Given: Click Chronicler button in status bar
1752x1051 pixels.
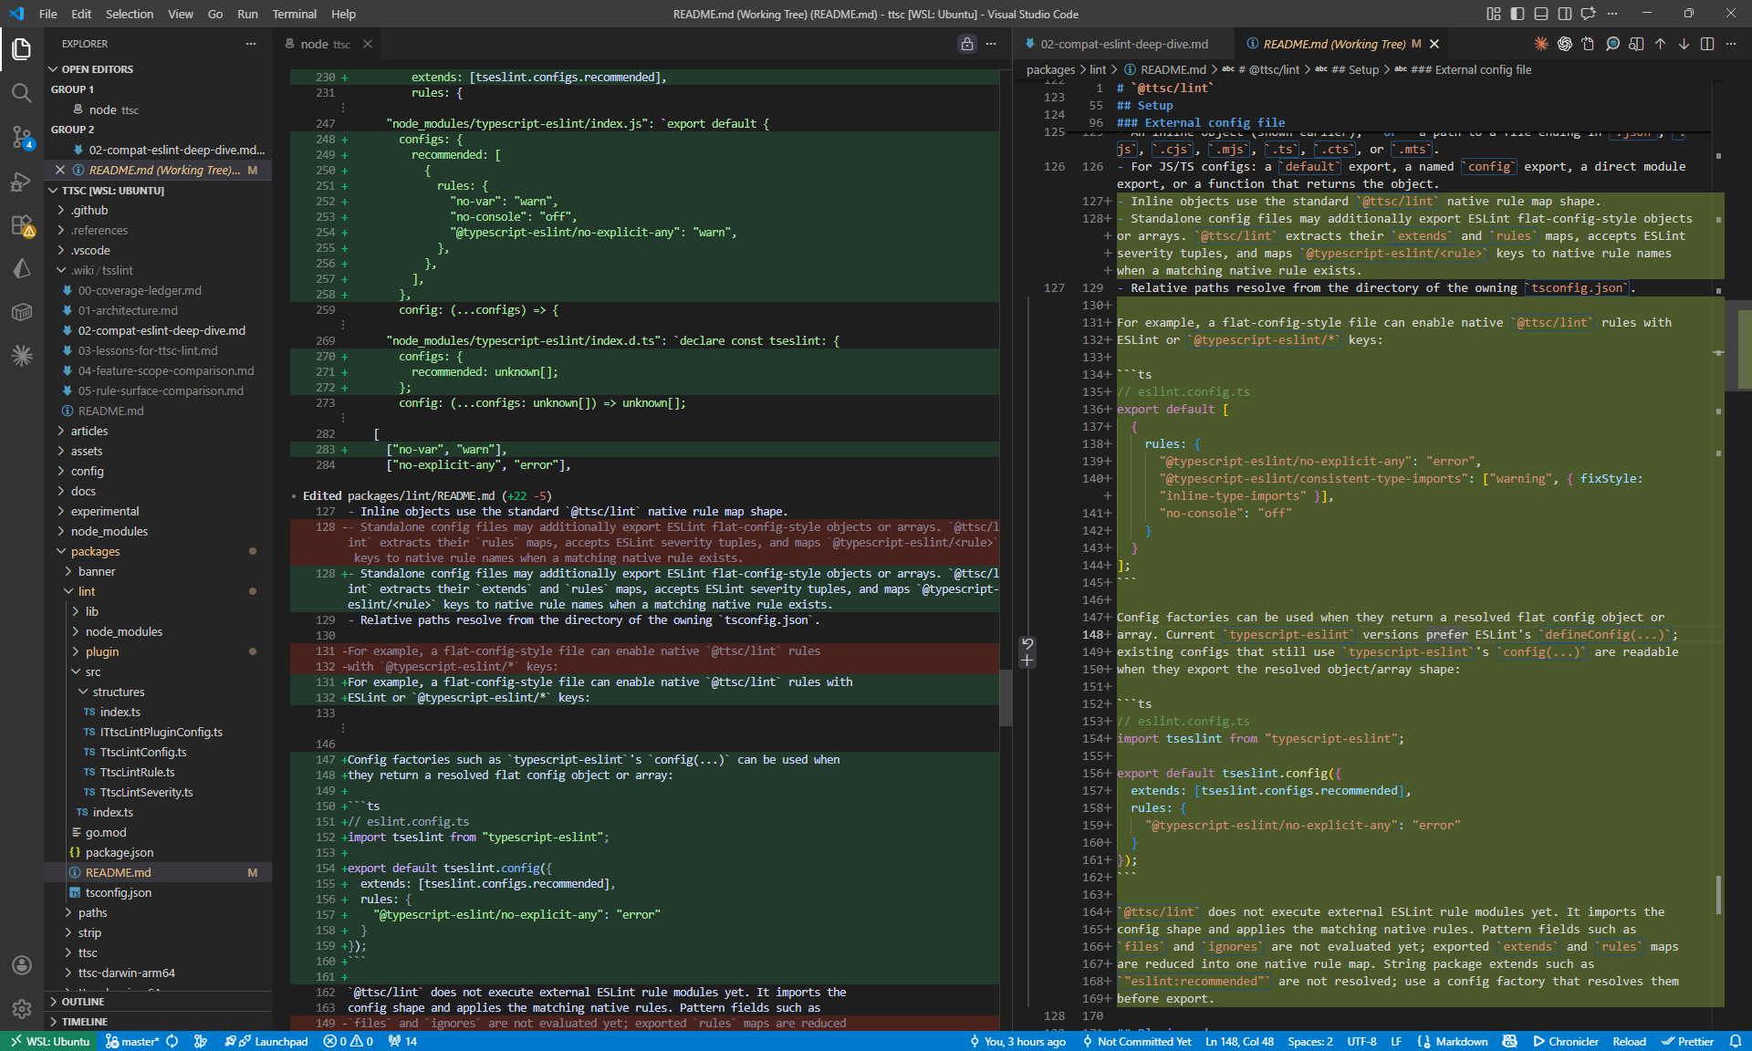Looking at the screenshot, I should click(1566, 1041).
